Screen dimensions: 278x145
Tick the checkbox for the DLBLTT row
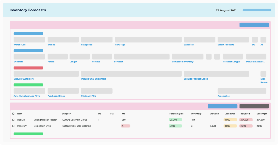[14, 120]
